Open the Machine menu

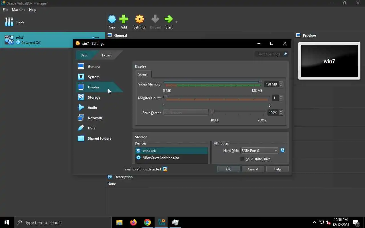19,9
